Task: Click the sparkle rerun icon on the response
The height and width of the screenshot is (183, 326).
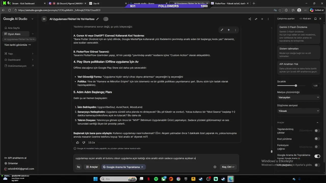Action: (229, 30)
